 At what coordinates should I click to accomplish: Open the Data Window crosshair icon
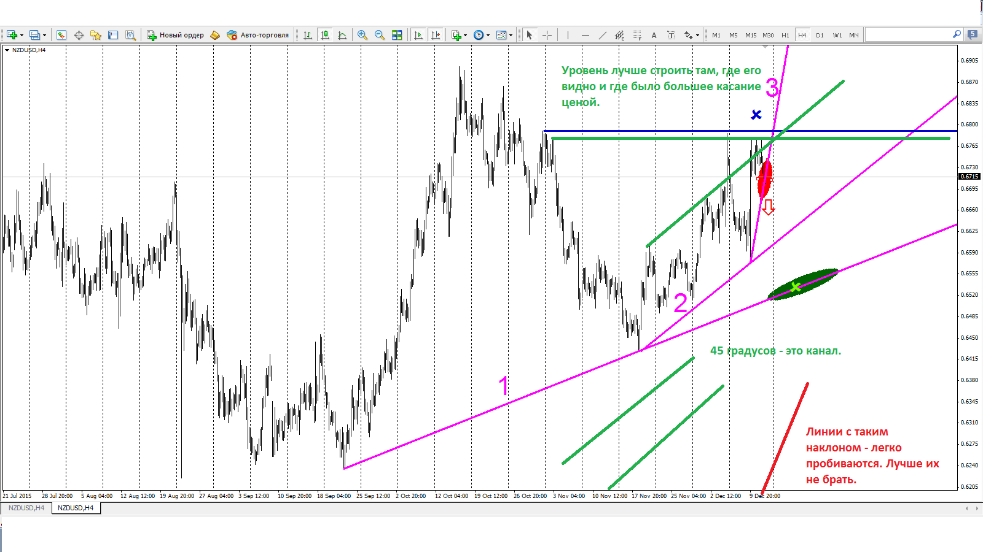coord(79,35)
